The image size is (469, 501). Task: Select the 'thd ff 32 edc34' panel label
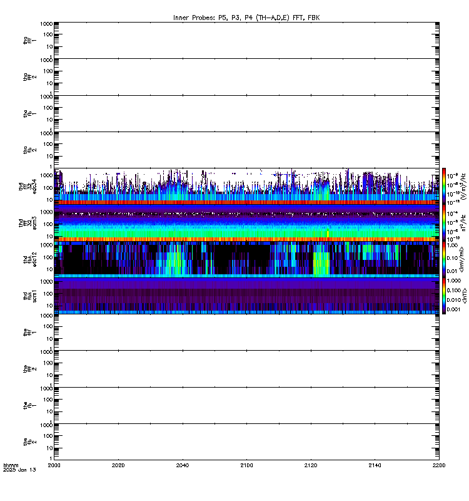(x=28, y=187)
